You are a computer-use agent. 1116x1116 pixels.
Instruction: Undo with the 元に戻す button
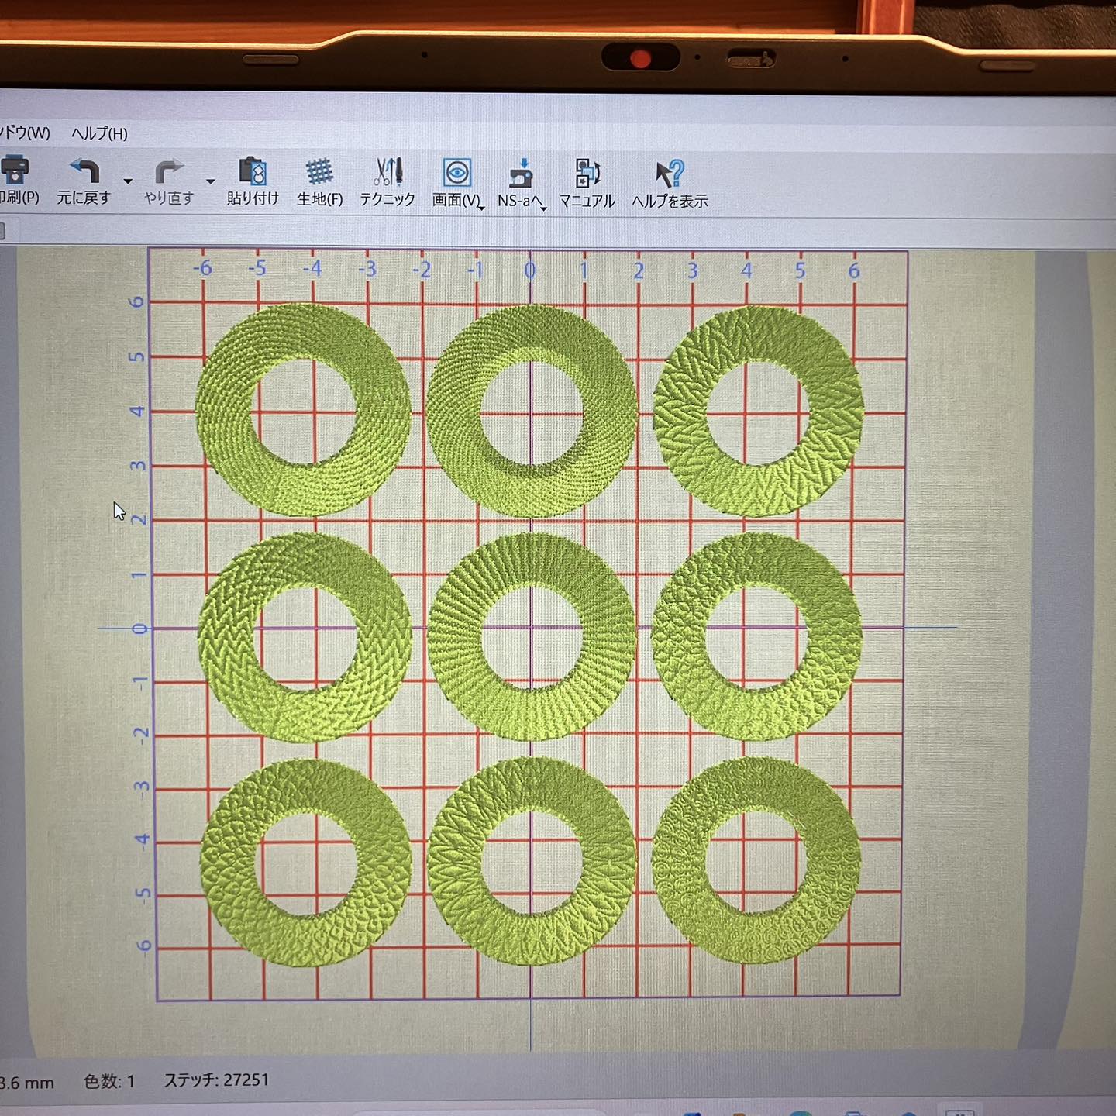point(84,182)
